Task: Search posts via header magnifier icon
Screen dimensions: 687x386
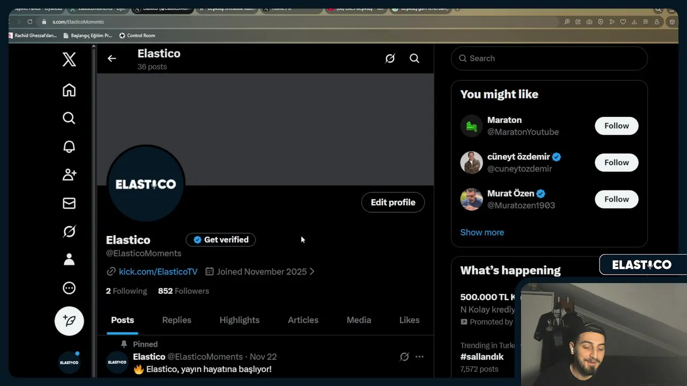Action: pyautogui.click(x=414, y=58)
